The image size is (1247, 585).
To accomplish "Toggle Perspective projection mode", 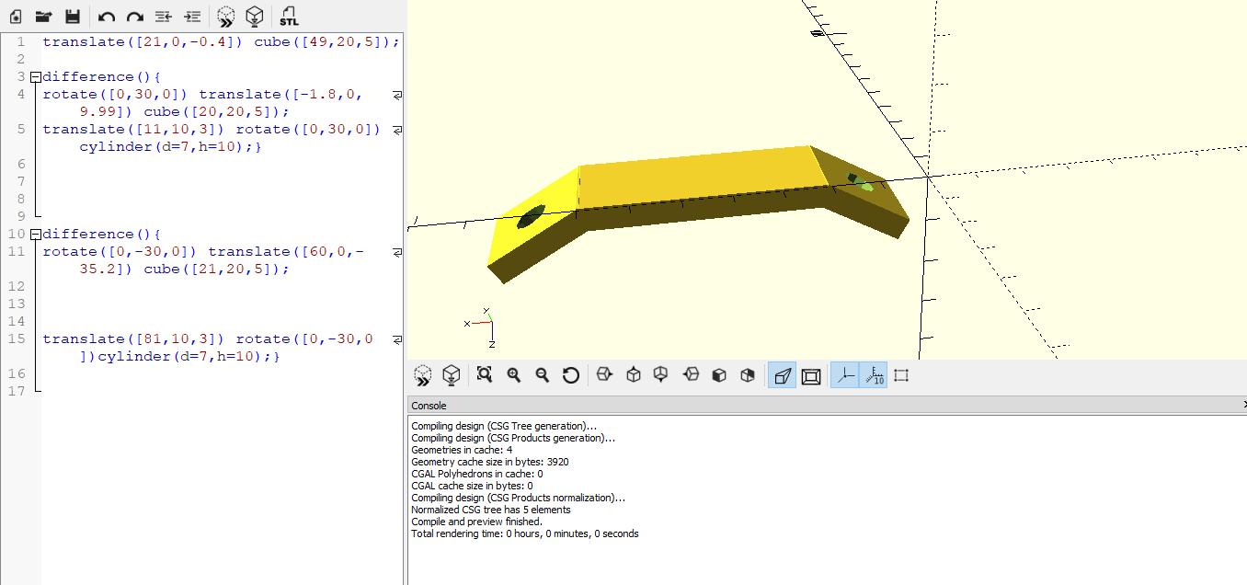I will pyautogui.click(x=782, y=375).
